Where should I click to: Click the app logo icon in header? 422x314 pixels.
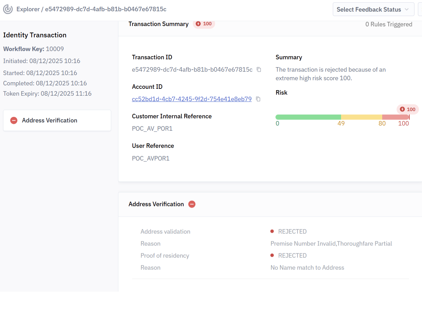coord(8,9)
